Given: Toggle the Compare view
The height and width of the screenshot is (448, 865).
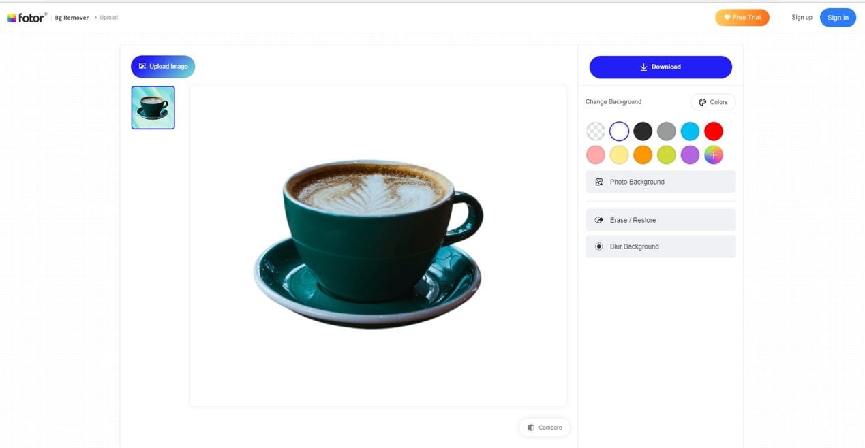Looking at the screenshot, I should point(545,428).
